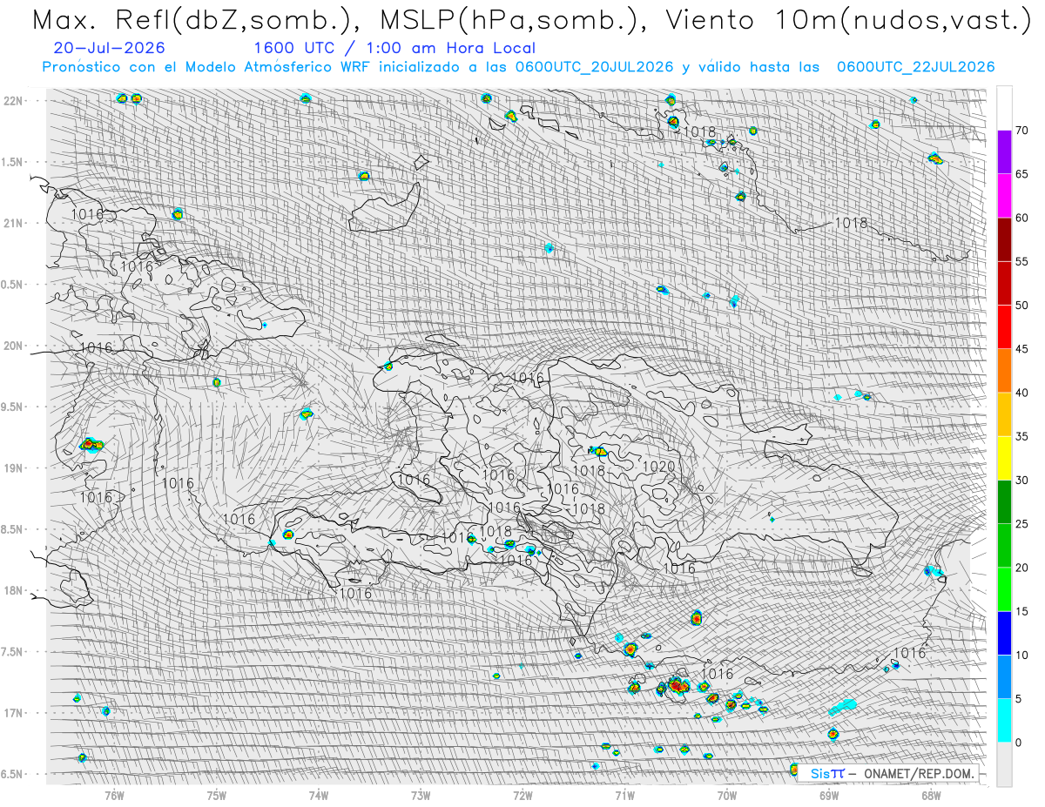Click the '22N' latitude label
1045x807 pixels.
[x=12, y=101]
